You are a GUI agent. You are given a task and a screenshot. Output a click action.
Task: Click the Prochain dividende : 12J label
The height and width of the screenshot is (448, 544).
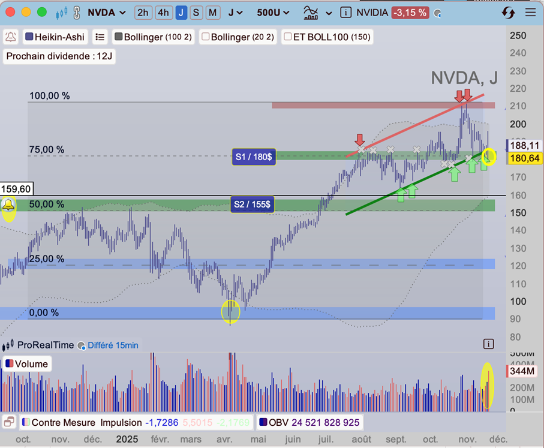click(x=59, y=56)
